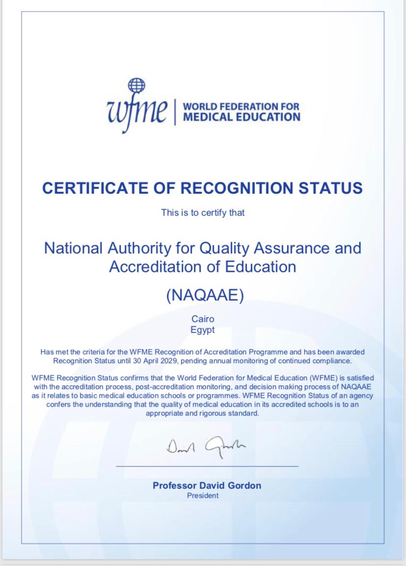Click the word Egypt
The height and width of the screenshot is (566, 406).
click(203, 330)
